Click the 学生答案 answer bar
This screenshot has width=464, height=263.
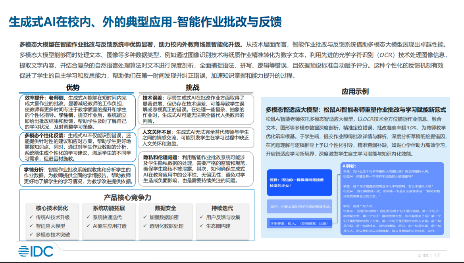(299, 223)
